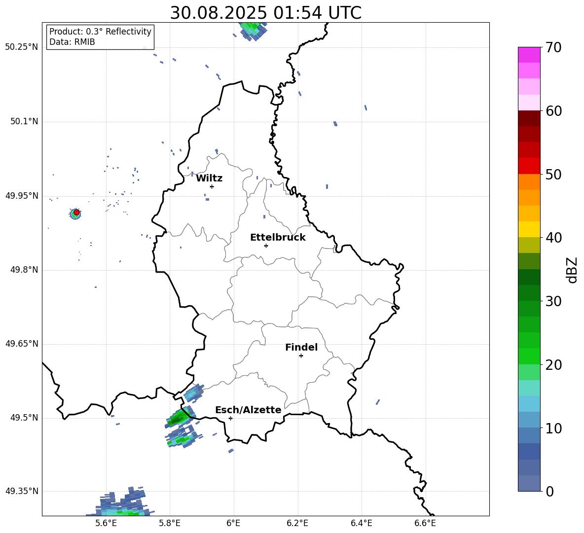Click the green radar echo west of Esch/Alzette
The image size is (584, 533).
180,418
